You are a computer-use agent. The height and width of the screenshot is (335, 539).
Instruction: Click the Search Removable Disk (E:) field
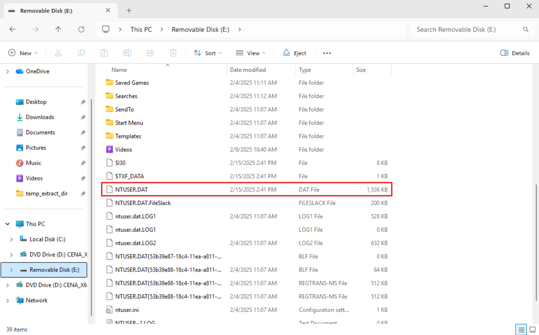click(467, 29)
